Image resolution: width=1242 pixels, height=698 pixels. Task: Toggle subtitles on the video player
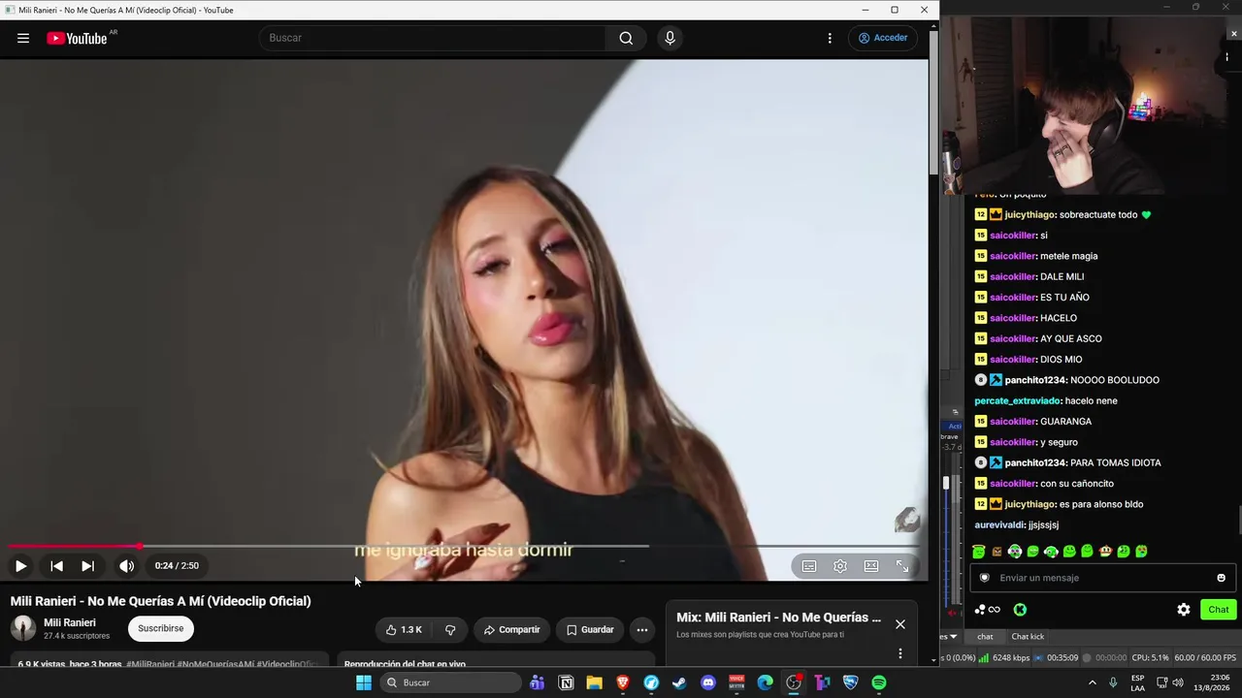(x=809, y=566)
